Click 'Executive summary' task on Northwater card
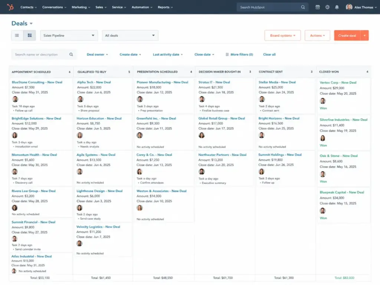The height and width of the screenshot is (285, 380). 213,183
